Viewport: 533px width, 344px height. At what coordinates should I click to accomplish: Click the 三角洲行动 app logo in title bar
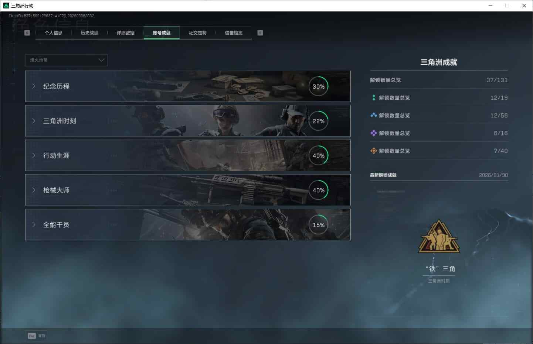(6, 6)
